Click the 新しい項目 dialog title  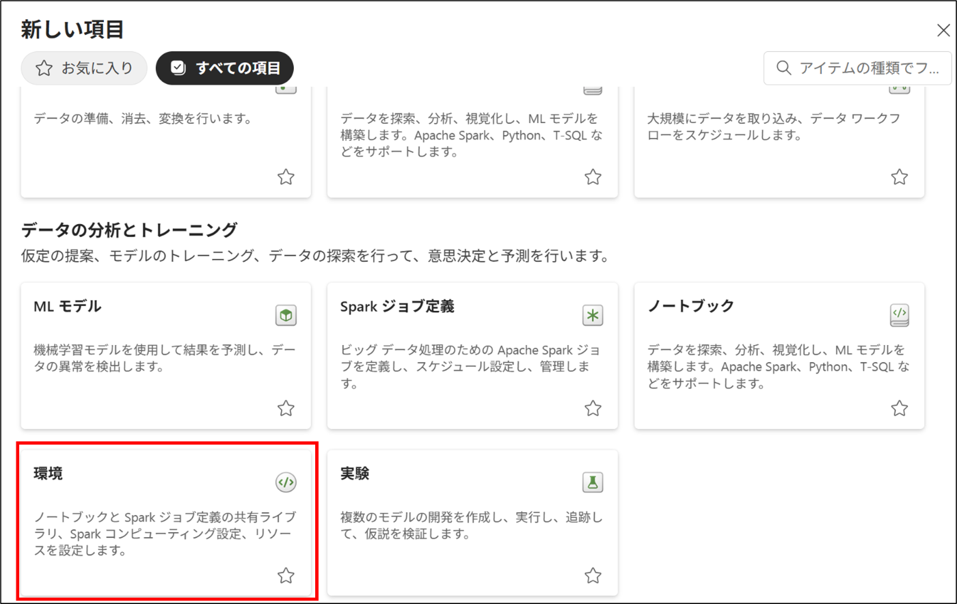[x=72, y=29]
